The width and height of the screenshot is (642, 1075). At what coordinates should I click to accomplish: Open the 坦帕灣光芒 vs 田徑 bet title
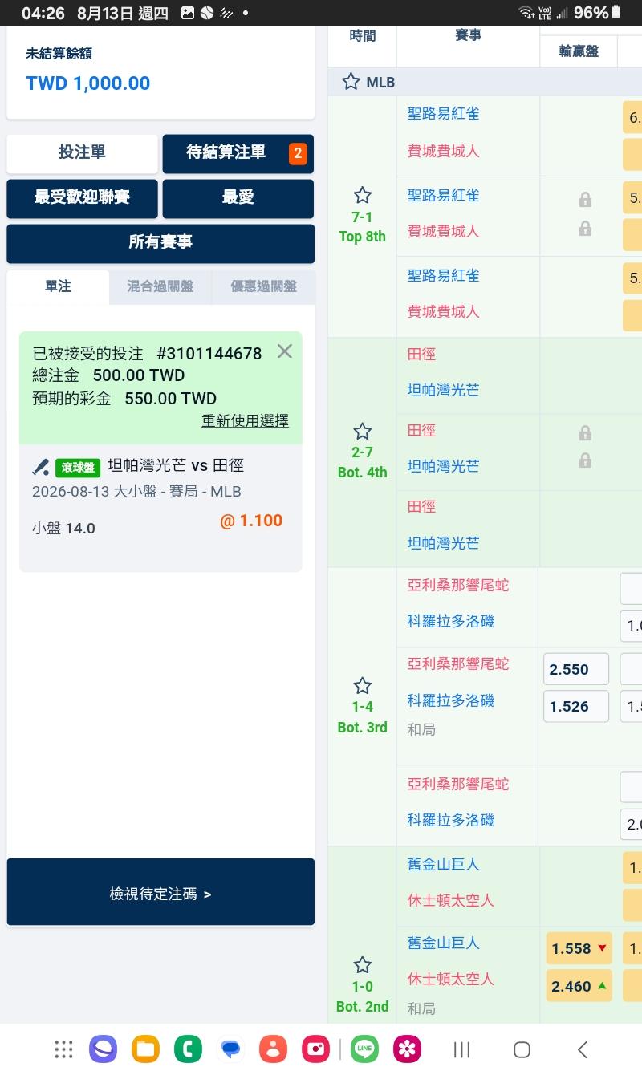point(176,465)
